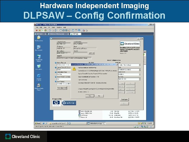This screenshot has height=142, width=189.
Task: Open the VM menu in VMware
Action: tap(49, 27)
